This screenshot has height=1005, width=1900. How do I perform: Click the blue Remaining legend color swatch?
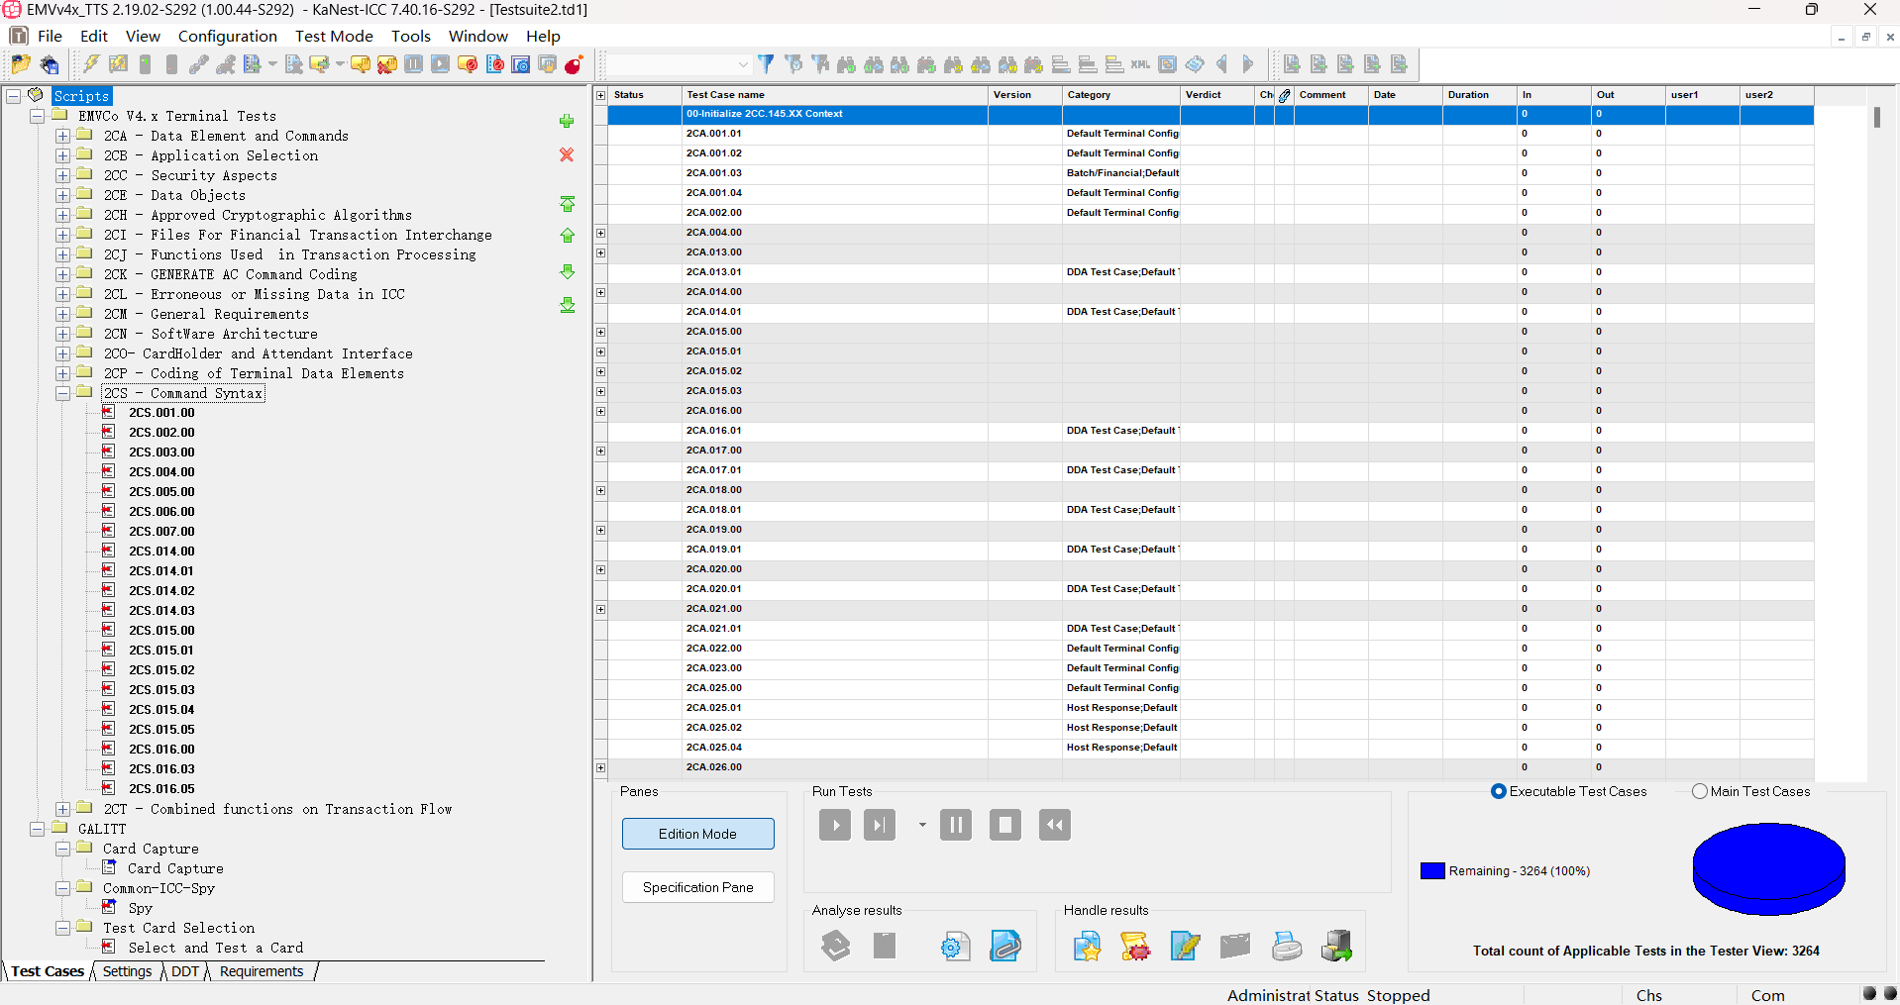point(1432,871)
